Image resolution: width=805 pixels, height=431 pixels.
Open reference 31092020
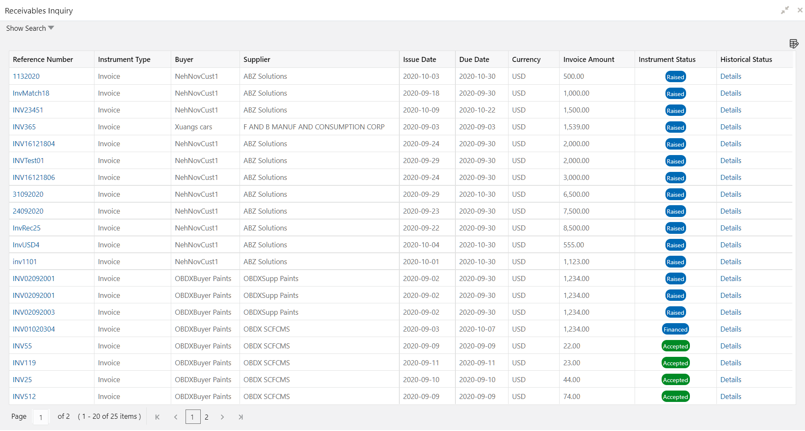[28, 194]
